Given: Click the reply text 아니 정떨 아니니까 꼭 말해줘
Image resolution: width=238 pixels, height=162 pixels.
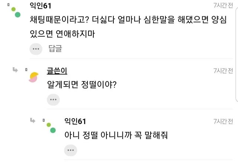Looking at the screenshot, I should 116,135.
